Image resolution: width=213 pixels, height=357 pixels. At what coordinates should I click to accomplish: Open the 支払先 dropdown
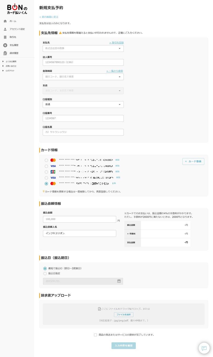coord(83,48)
